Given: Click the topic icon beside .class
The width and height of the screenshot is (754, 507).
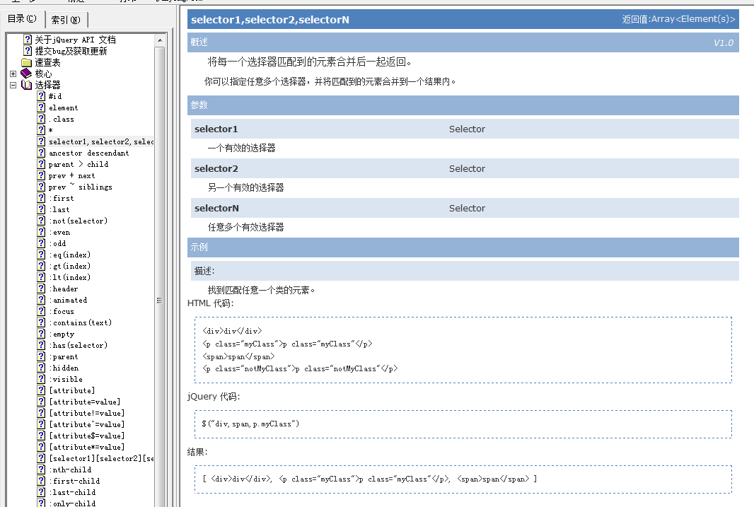Looking at the screenshot, I should 41,119.
